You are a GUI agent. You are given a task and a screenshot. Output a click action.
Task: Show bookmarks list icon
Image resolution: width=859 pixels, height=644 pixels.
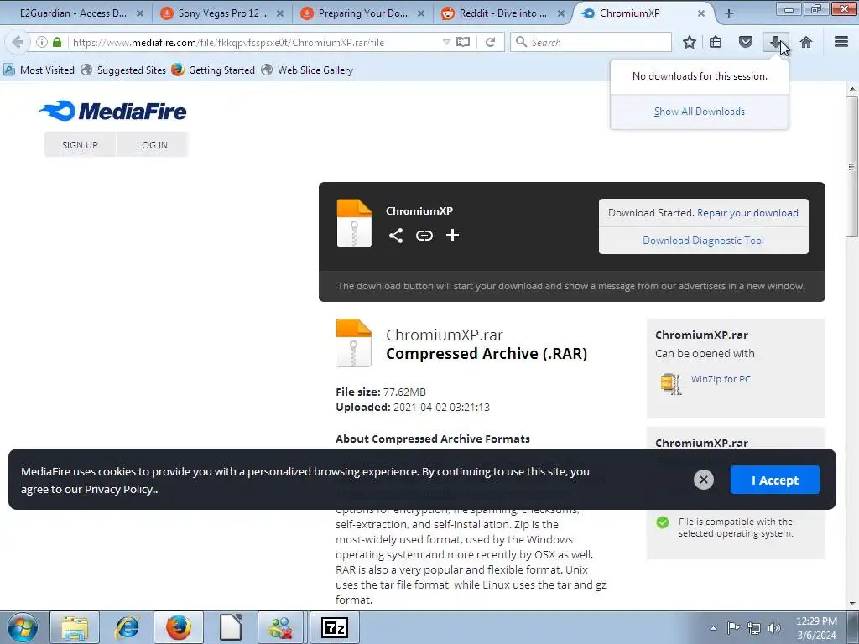[x=716, y=42]
